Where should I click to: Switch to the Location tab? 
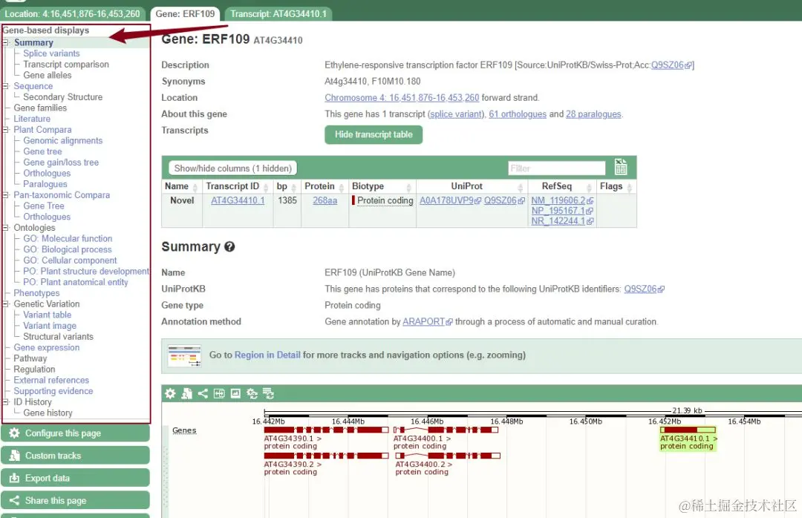click(x=73, y=14)
